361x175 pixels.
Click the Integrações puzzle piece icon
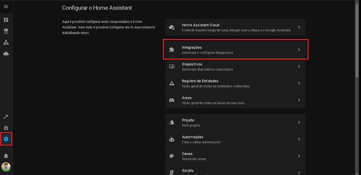click(172, 50)
